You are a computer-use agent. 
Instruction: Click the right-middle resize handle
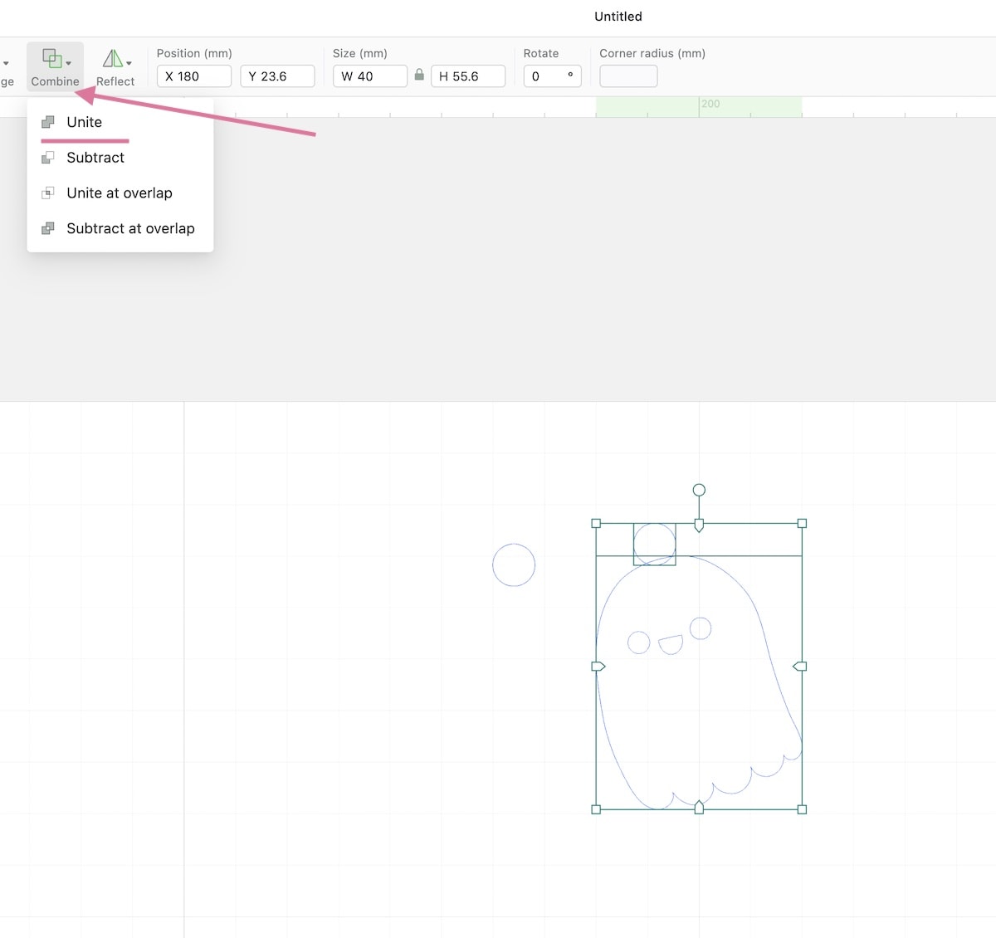pyautogui.click(x=800, y=667)
